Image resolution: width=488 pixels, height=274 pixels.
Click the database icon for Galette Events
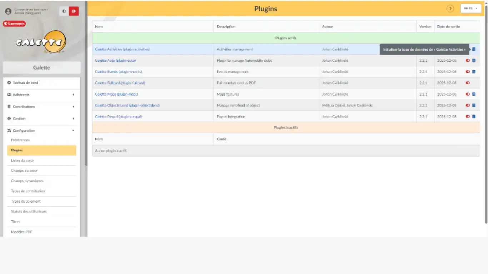pyautogui.click(x=474, y=72)
